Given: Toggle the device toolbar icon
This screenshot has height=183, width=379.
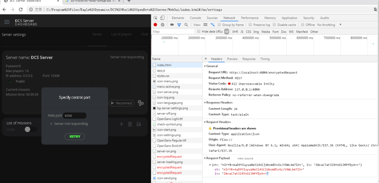Looking at the screenshot, I should coord(163,18).
